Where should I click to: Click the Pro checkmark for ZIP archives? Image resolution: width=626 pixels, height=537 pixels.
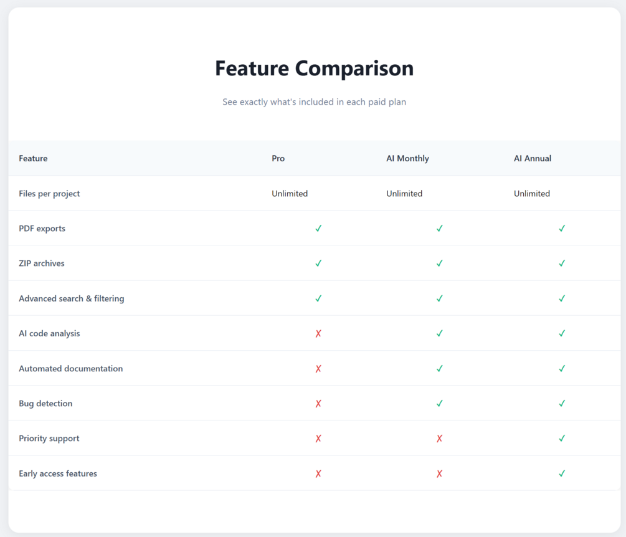pyautogui.click(x=318, y=264)
